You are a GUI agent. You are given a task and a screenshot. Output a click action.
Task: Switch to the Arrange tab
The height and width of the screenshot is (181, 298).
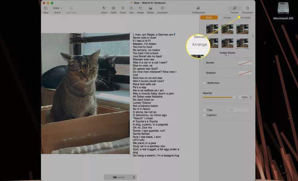click(246, 17)
